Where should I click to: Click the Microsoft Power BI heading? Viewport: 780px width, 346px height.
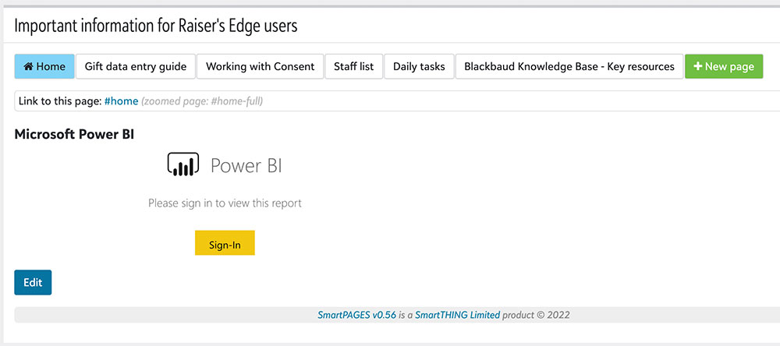point(74,135)
